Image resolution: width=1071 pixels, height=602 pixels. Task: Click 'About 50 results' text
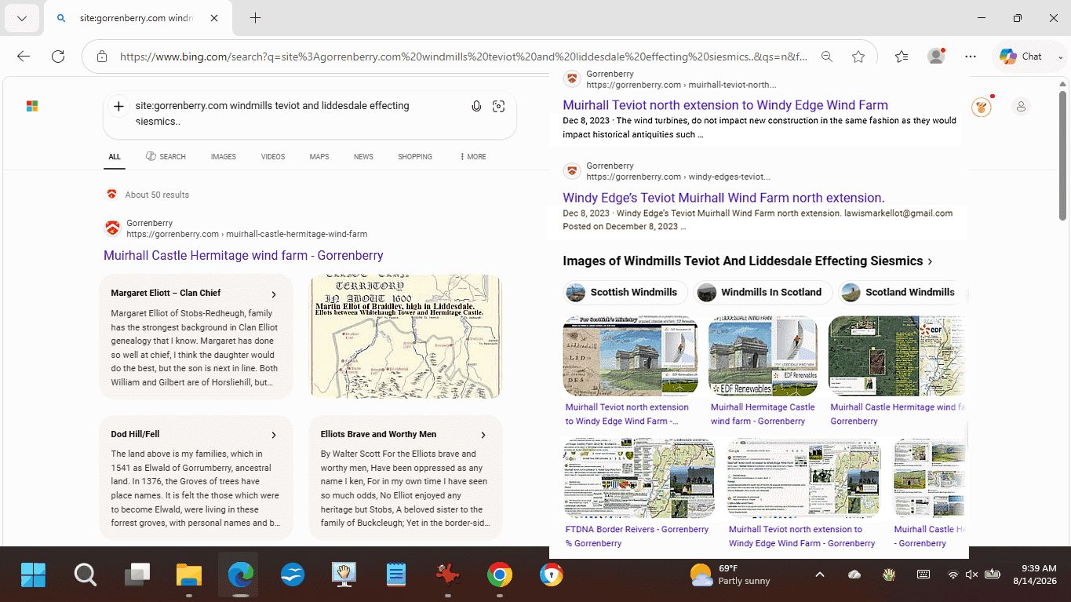pyautogui.click(x=157, y=195)
